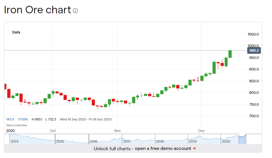Click the 850.0 price axis label
This screenshot has width=272, height=158.
254,81
